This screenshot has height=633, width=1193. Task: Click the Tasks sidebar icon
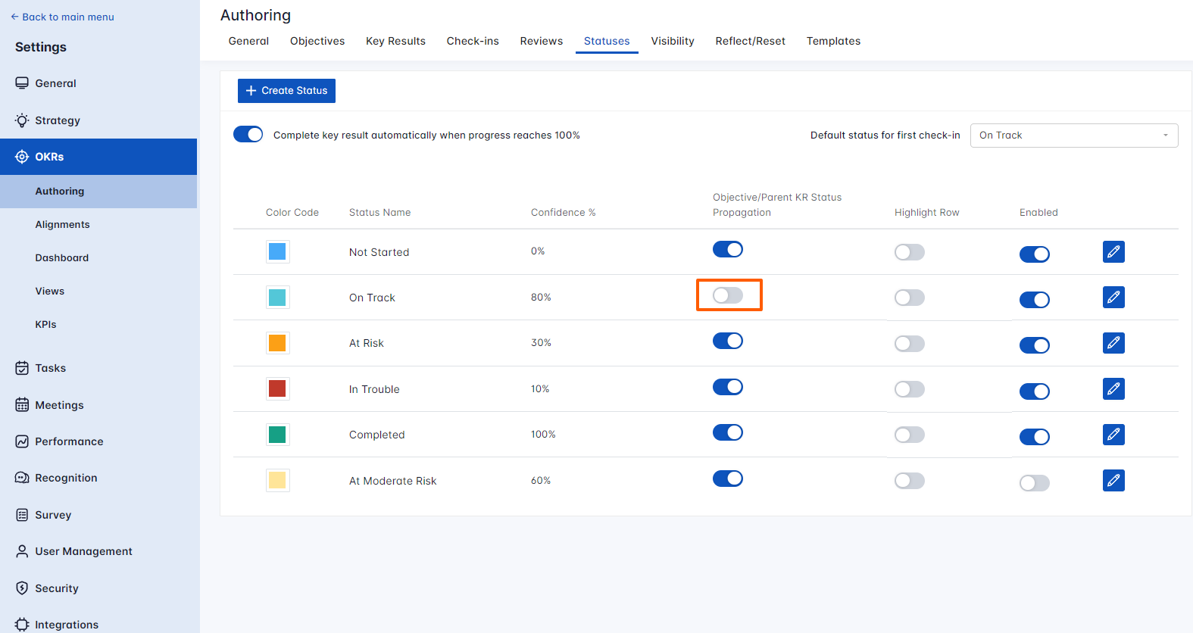click(x=22, y=368)
